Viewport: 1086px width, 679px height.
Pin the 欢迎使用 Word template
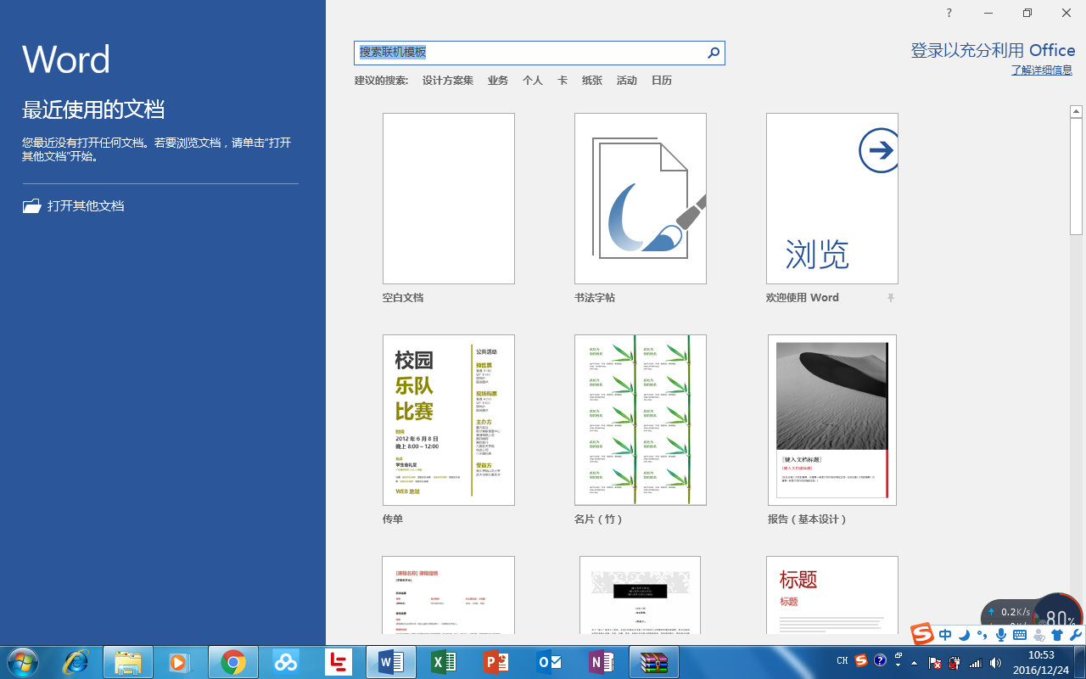click(890, 298)
